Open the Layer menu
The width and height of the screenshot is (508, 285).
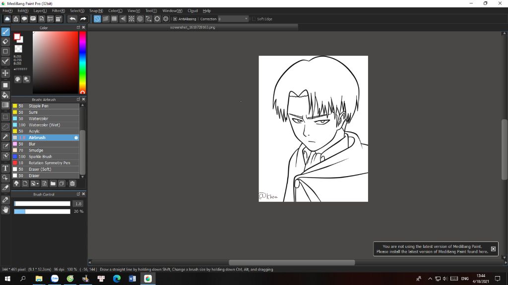point(40,11)
